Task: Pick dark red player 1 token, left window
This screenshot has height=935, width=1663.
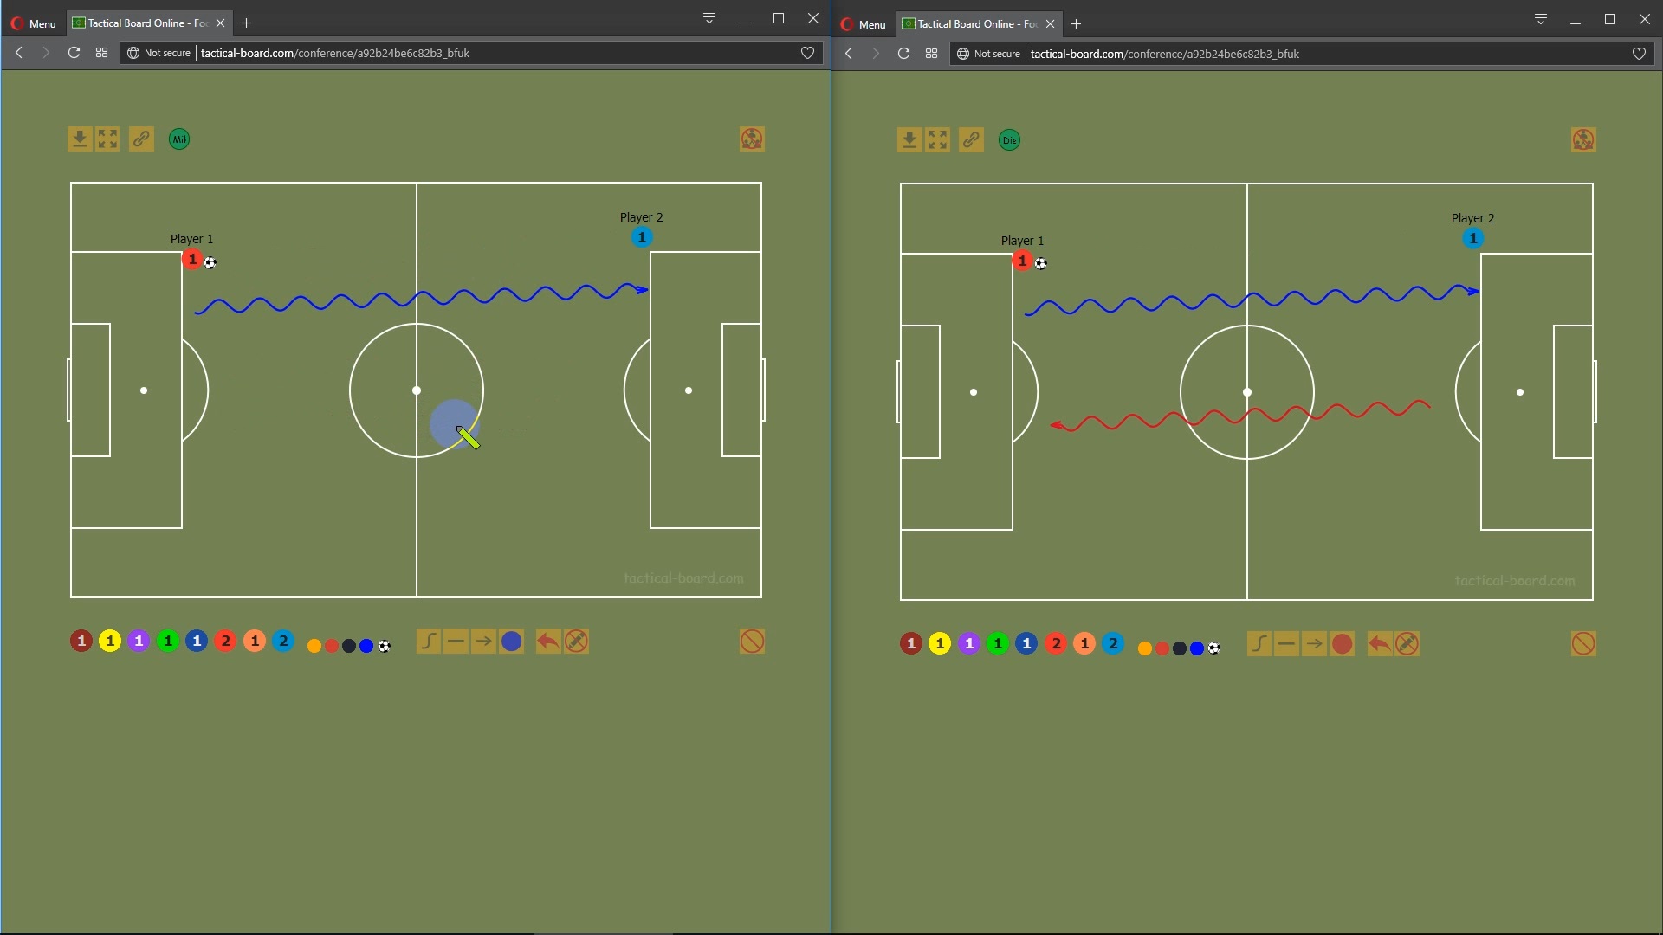Action: pyautogui.click(x=81, y=641)
